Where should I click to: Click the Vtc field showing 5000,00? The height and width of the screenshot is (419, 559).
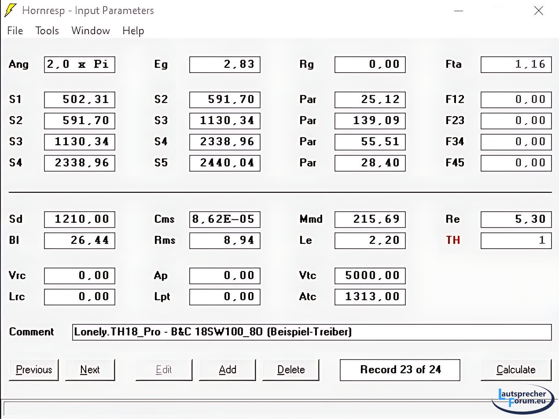point(370,276)
